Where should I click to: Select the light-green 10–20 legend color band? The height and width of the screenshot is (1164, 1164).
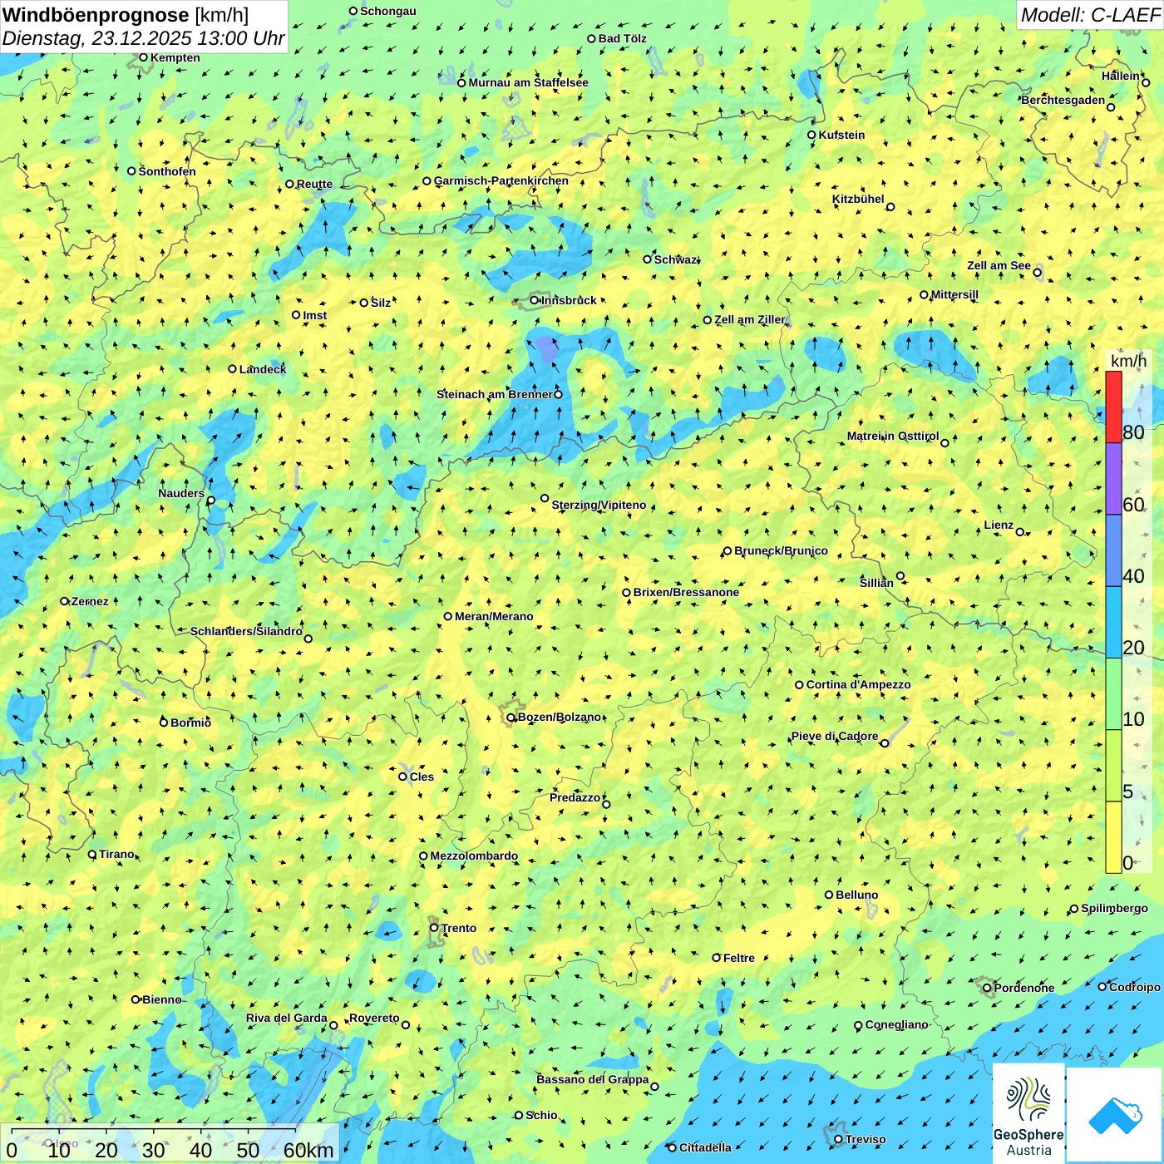point(1113,694)
